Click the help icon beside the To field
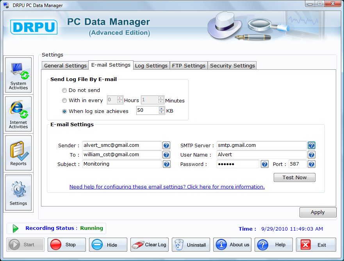Viewport: 344px width, 261px height. click(166, 155)
